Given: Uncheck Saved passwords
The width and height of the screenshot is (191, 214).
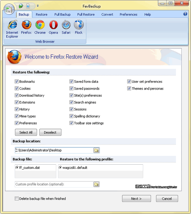Looking at the screenshot, I should click(x=71, y=89).
